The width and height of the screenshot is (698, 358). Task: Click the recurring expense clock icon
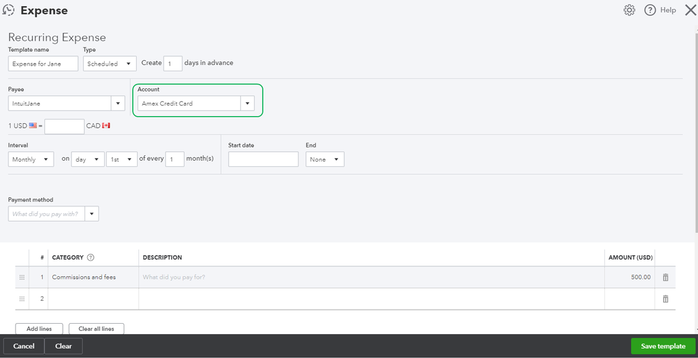click(x=9, y=10)
